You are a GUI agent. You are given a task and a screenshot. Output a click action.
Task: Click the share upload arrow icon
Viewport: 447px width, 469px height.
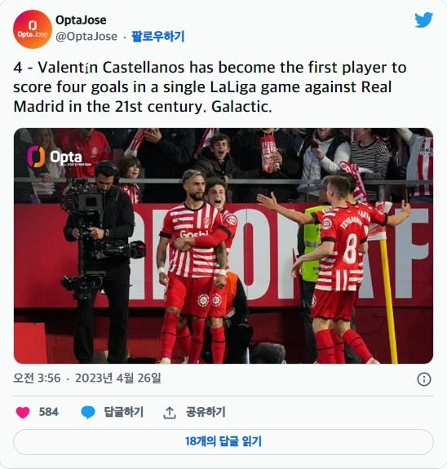170,413
